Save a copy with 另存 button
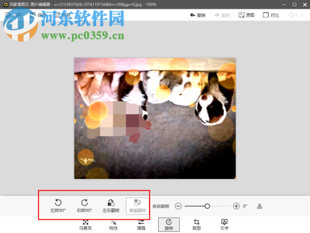 [63, 15]
